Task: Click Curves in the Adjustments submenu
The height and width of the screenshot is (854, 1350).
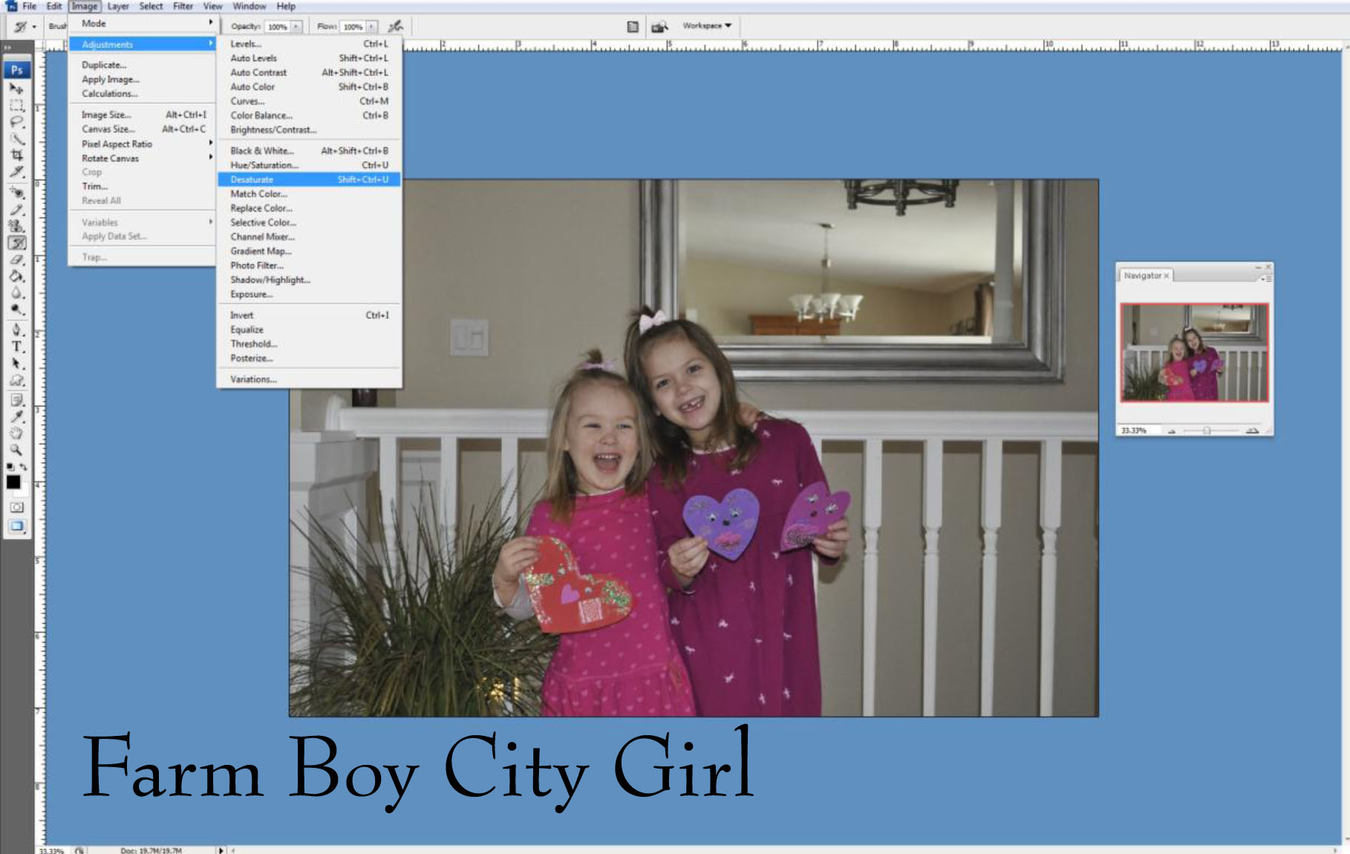Action: pos(248,102)
